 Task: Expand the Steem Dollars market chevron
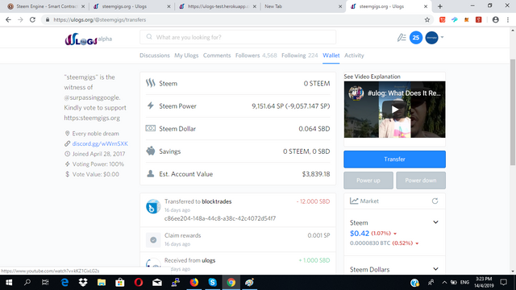tap(435, 269)
